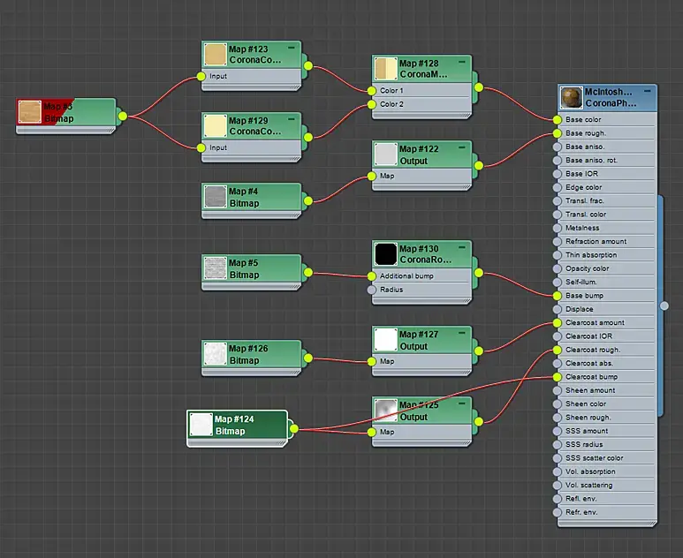Collapse the Map #130 node
The height and width of the screenshot is (558, 683).
click(462, 247)
